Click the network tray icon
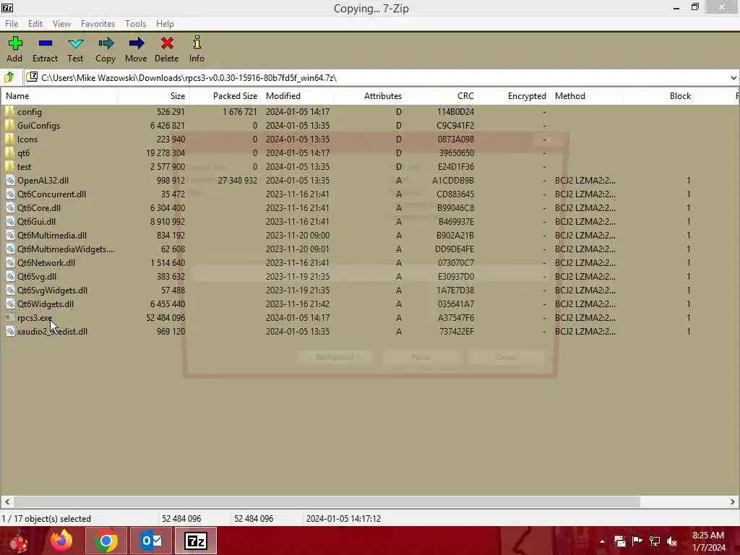The width and height of the screenshot is (740, 555). 655,541
